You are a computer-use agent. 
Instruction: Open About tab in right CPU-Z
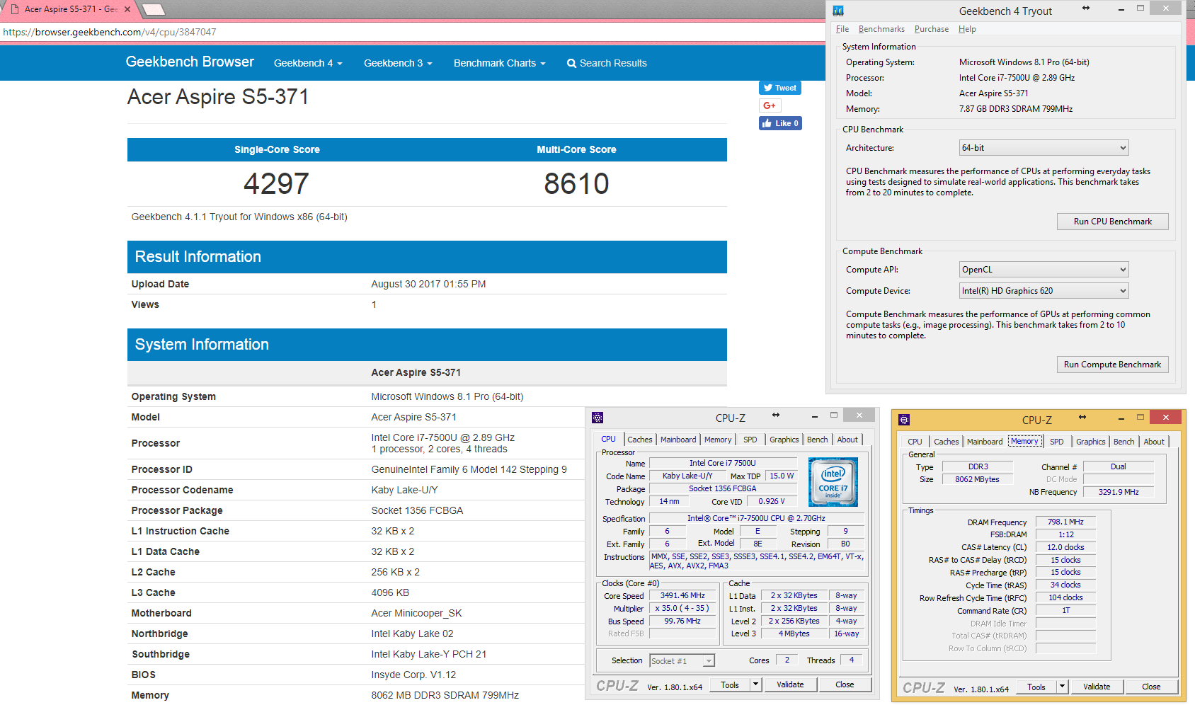[x=1154, y=442]
